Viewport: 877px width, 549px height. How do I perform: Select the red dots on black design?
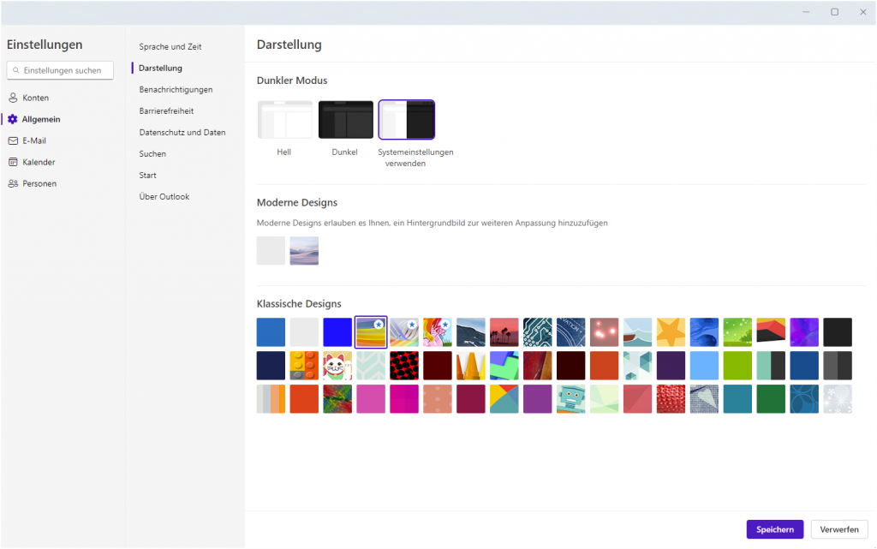(x=404, y=366)
